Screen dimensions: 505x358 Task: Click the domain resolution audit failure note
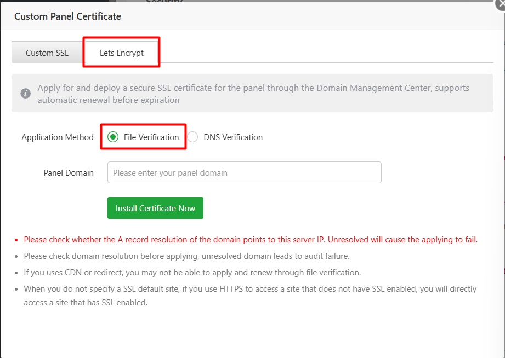[x=186, y=256]
